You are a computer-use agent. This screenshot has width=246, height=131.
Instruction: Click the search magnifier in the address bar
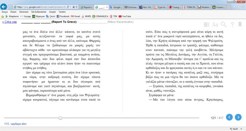pyautogui.click(x=68, y=7)
